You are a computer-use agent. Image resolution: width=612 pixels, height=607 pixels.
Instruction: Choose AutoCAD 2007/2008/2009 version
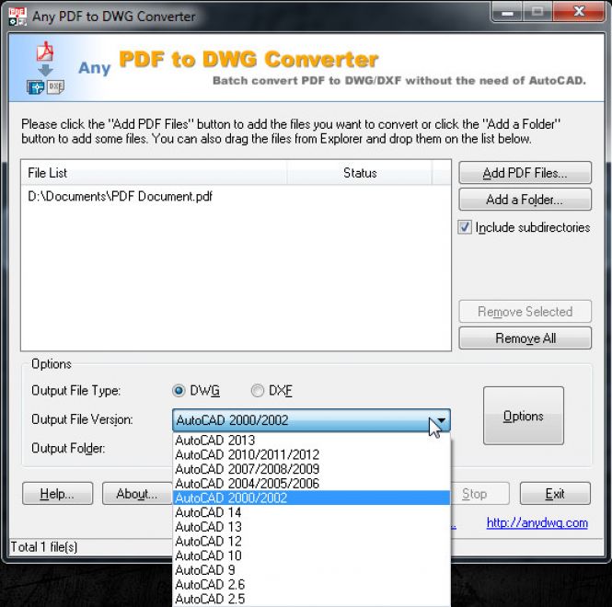pos(311,469)
